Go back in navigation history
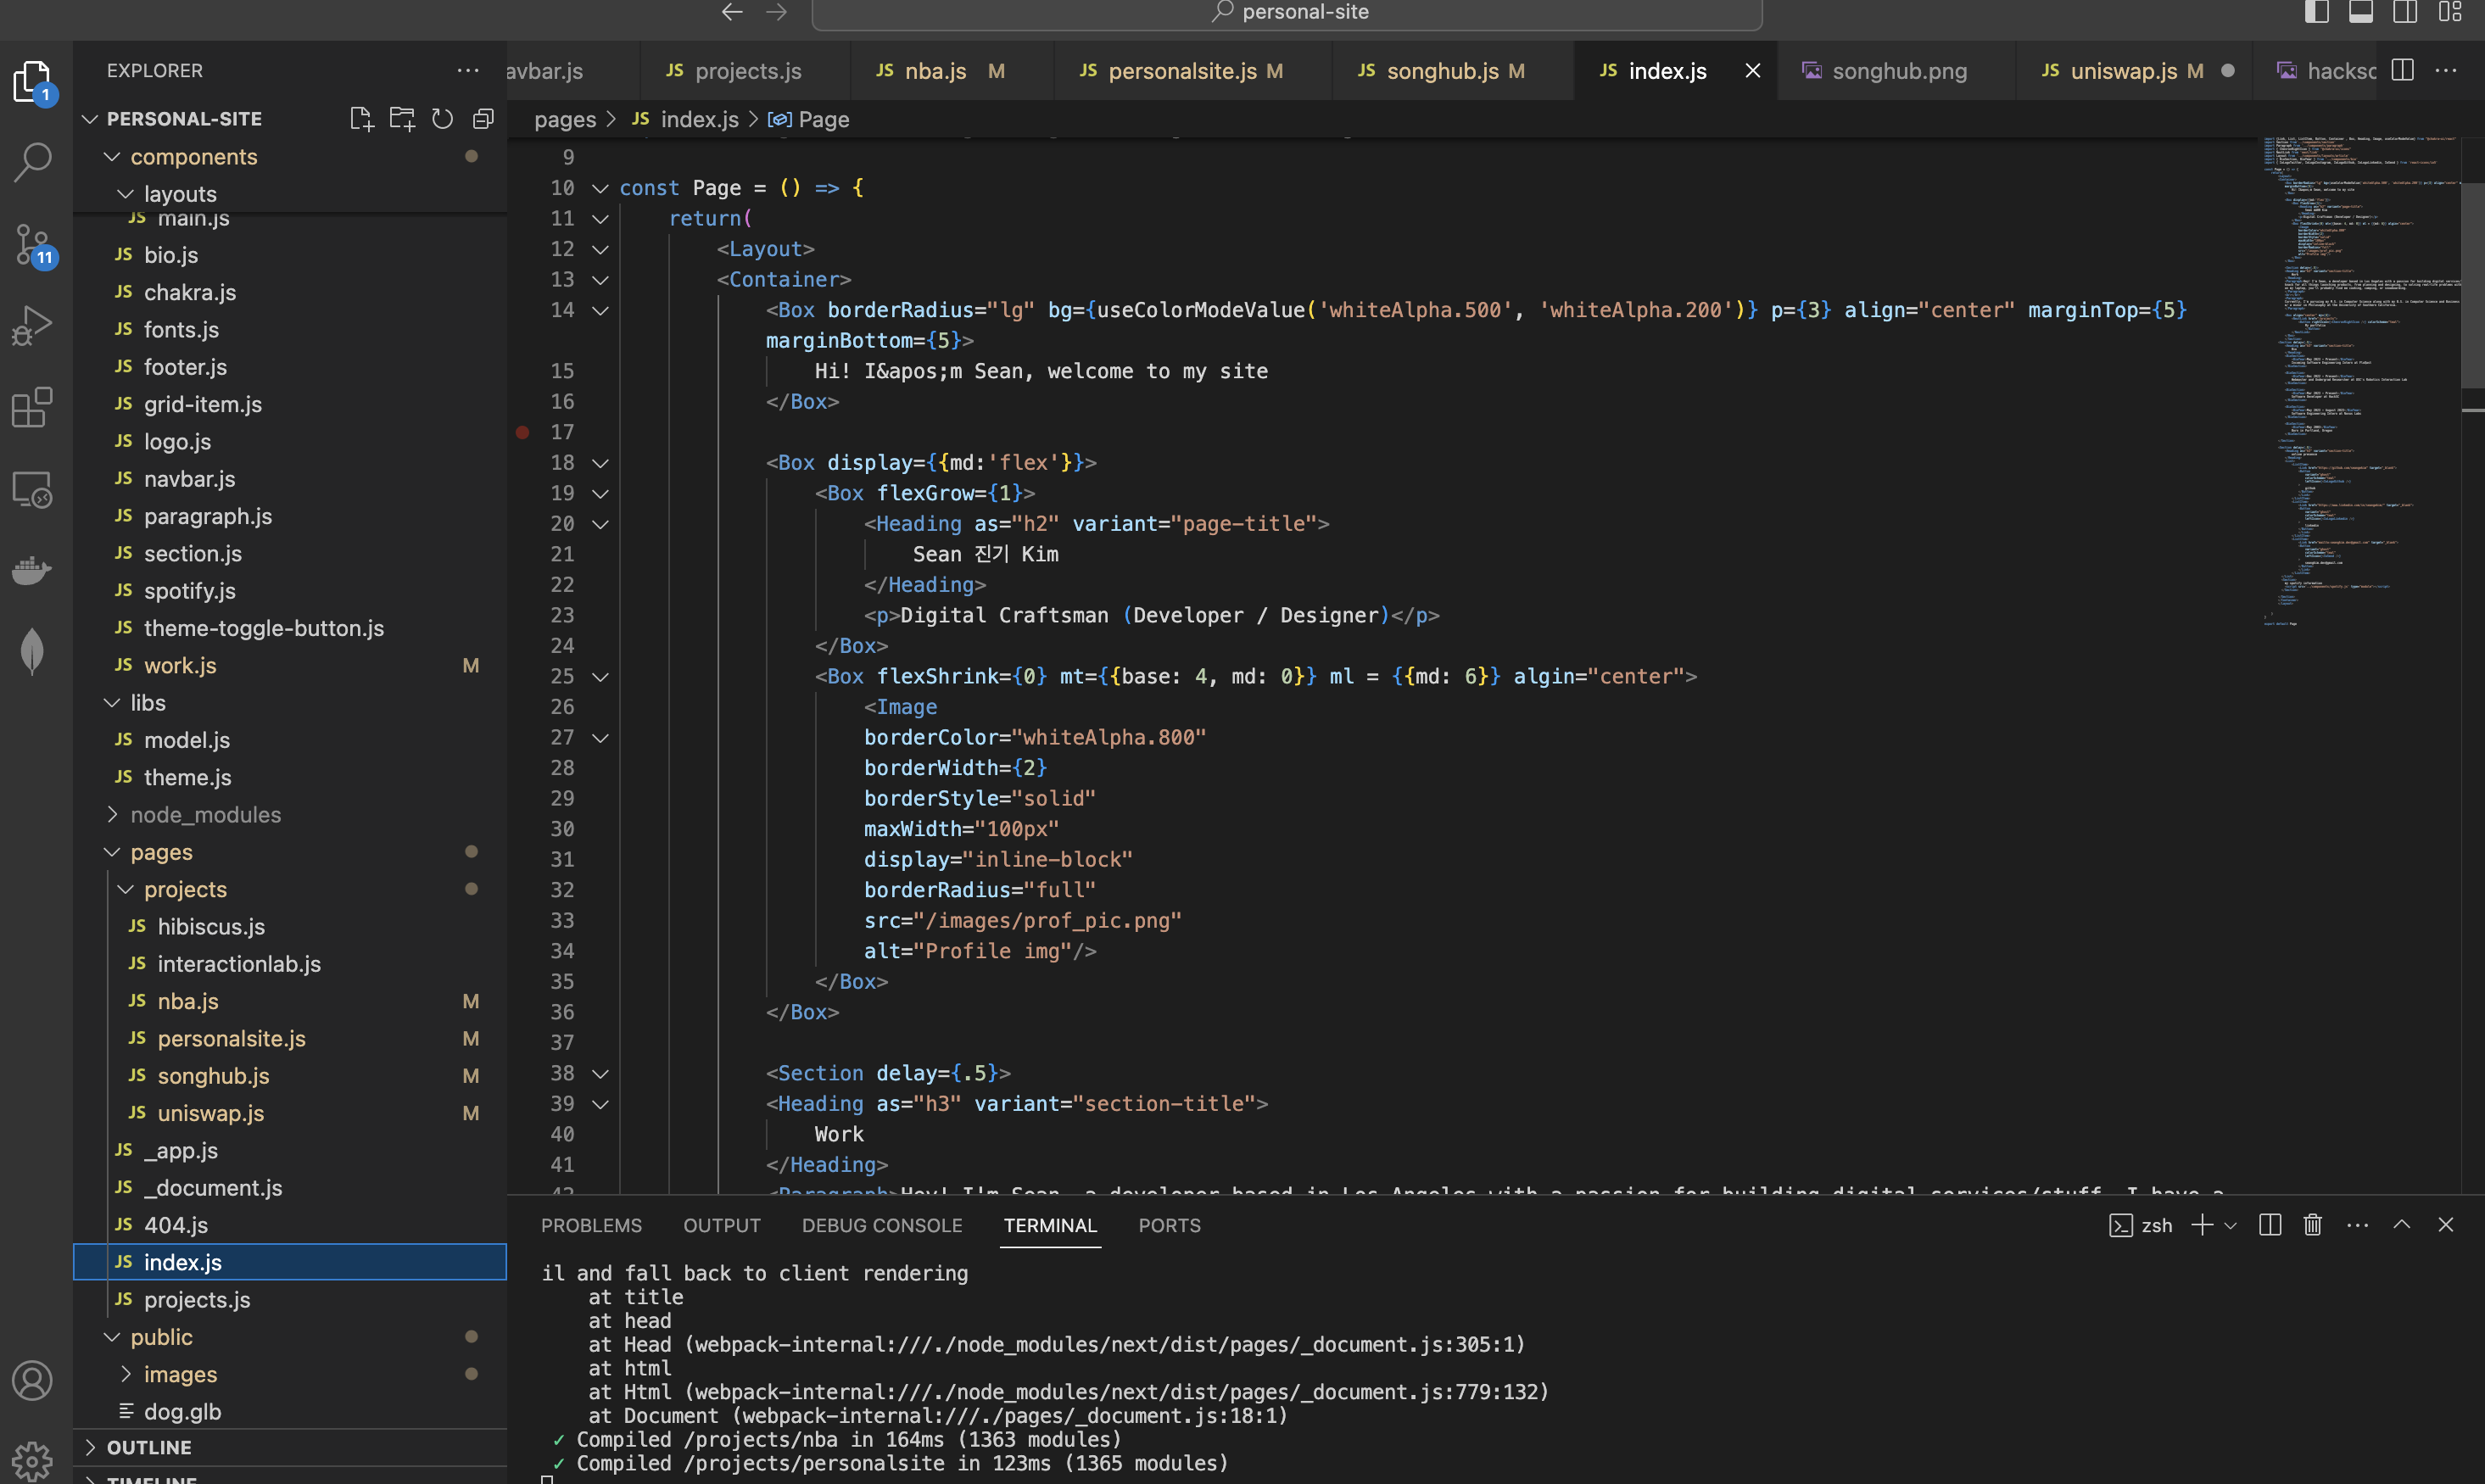This screenshot has height=1484, width=2485. click(x=732, y=12)
